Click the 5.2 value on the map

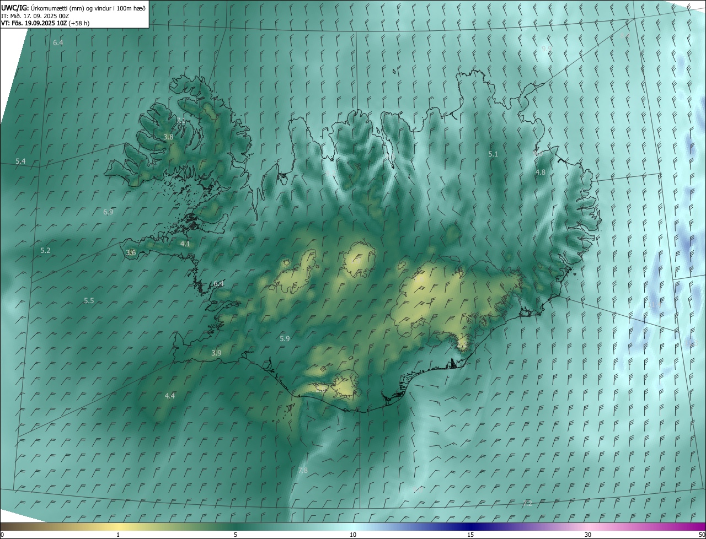click(45, 251)
